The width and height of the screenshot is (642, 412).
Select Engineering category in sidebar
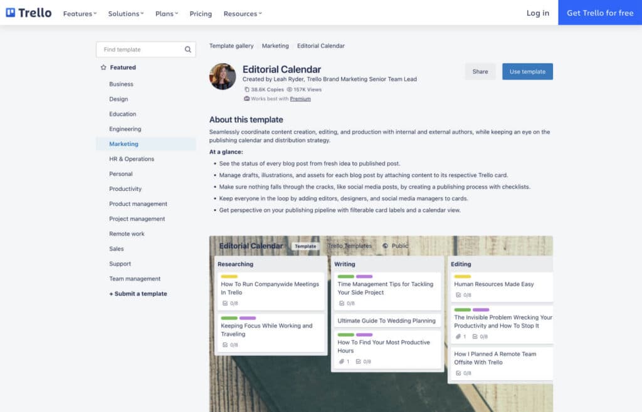[125, 129]
